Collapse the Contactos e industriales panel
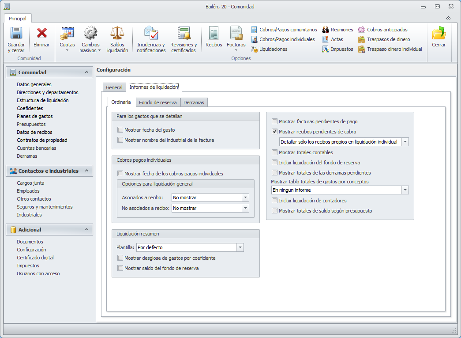The height and width of the screenshot is (338, 461). click(x=86, y=171)
